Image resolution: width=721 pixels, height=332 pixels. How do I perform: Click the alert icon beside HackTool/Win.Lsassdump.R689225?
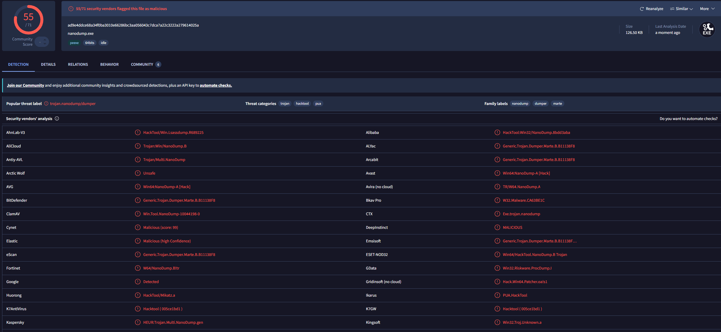[x=138, y=132]
